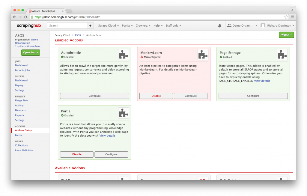Click the MonkeyLearn puzzle piece icon
This screenshot has width=307, height=196.
(x=203, y=55)
